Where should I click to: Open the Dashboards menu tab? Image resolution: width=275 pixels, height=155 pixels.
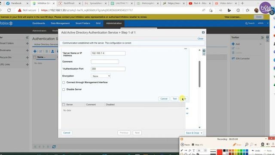pyautogui.click(x=39, y=23)
